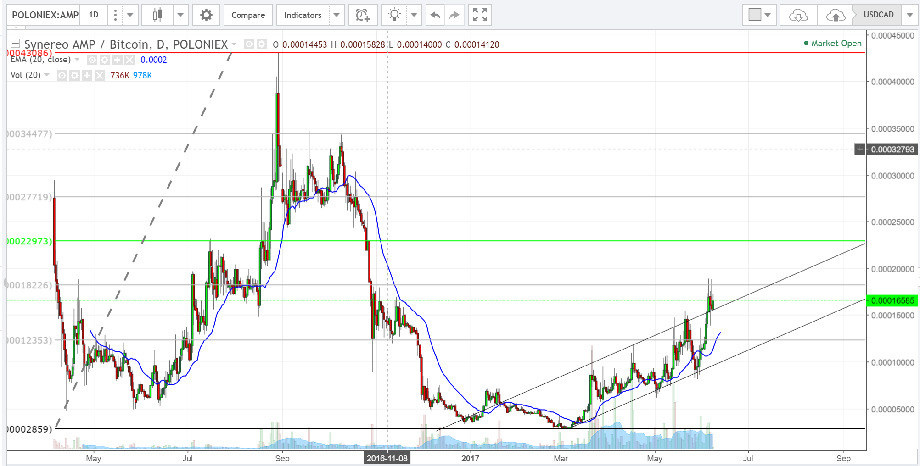The image size is (920, 466).
Task: Open Vol indicator settings gear
Action: click(x=74, y=75)
